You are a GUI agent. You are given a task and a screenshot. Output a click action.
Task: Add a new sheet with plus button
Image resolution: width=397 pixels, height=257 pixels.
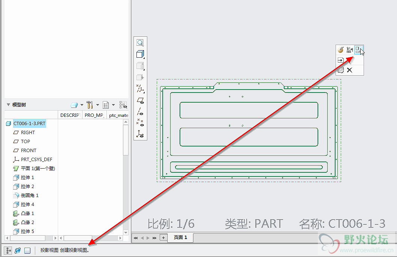[163, 238]
